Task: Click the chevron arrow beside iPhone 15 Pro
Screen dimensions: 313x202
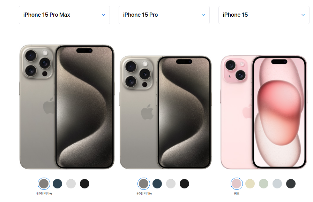Action: 203,15
